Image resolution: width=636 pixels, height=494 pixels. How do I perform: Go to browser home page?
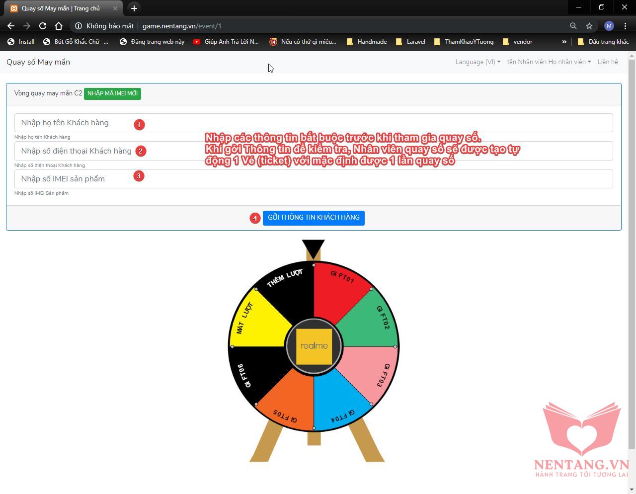coord(59,26)
